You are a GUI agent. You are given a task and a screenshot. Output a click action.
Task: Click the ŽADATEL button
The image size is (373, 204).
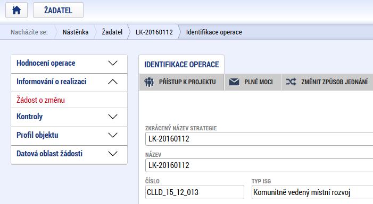59,10
